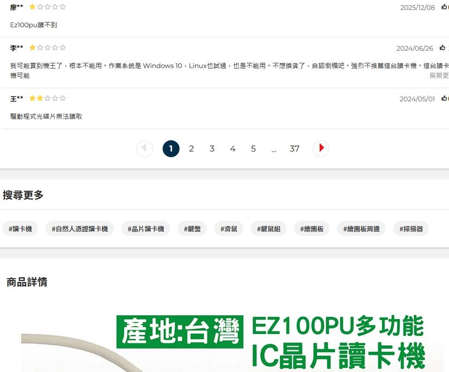The height and width of the screenshot is (372, 449).
Task: Open the #自然人憑證讀卡機 tag
Action: tap(80, 229)
